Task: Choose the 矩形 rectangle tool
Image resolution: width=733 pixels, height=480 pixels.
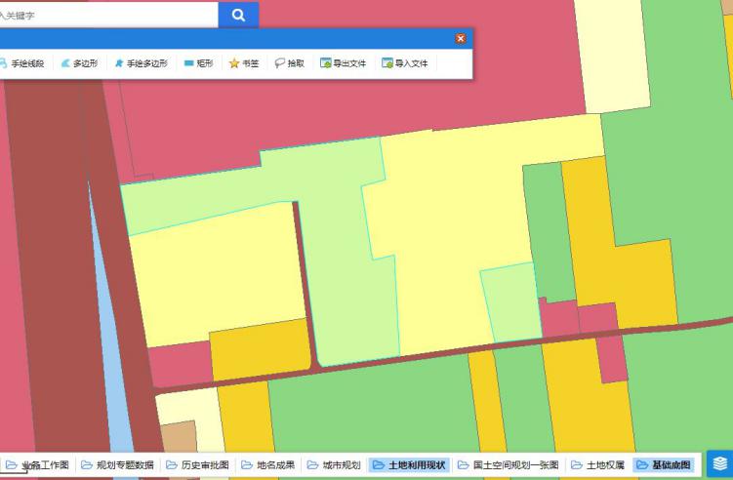Action: (x=199, y=63)
